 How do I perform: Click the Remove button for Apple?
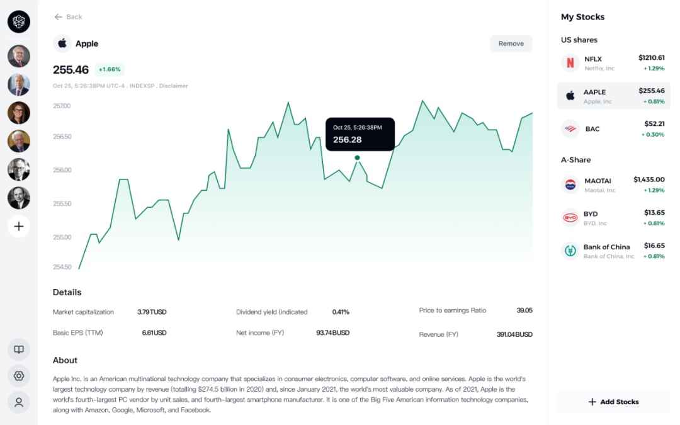[x=511, y=43]
